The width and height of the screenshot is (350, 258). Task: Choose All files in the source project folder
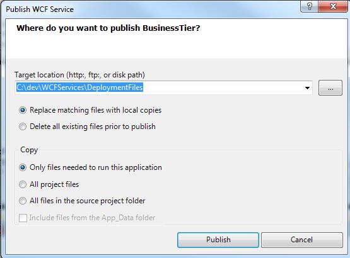23,201
